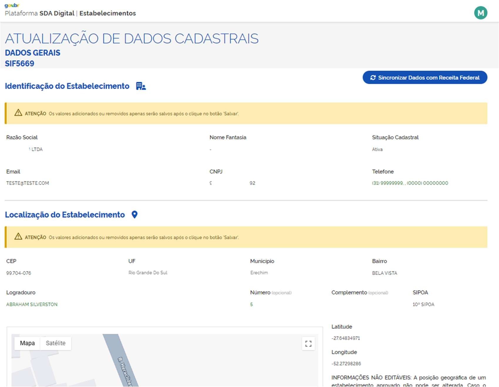The height and width of the screenshot is (387, 499).
Task: Open Plataforma SDA Digital header link
Action: [x=39, y=13]
